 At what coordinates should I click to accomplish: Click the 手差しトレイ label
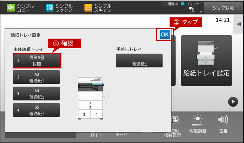coord(129,49)
